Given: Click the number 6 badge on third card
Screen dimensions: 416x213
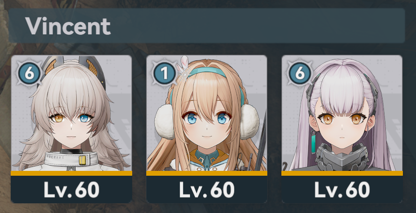Looking at the screenshot, I should point(300,74).
